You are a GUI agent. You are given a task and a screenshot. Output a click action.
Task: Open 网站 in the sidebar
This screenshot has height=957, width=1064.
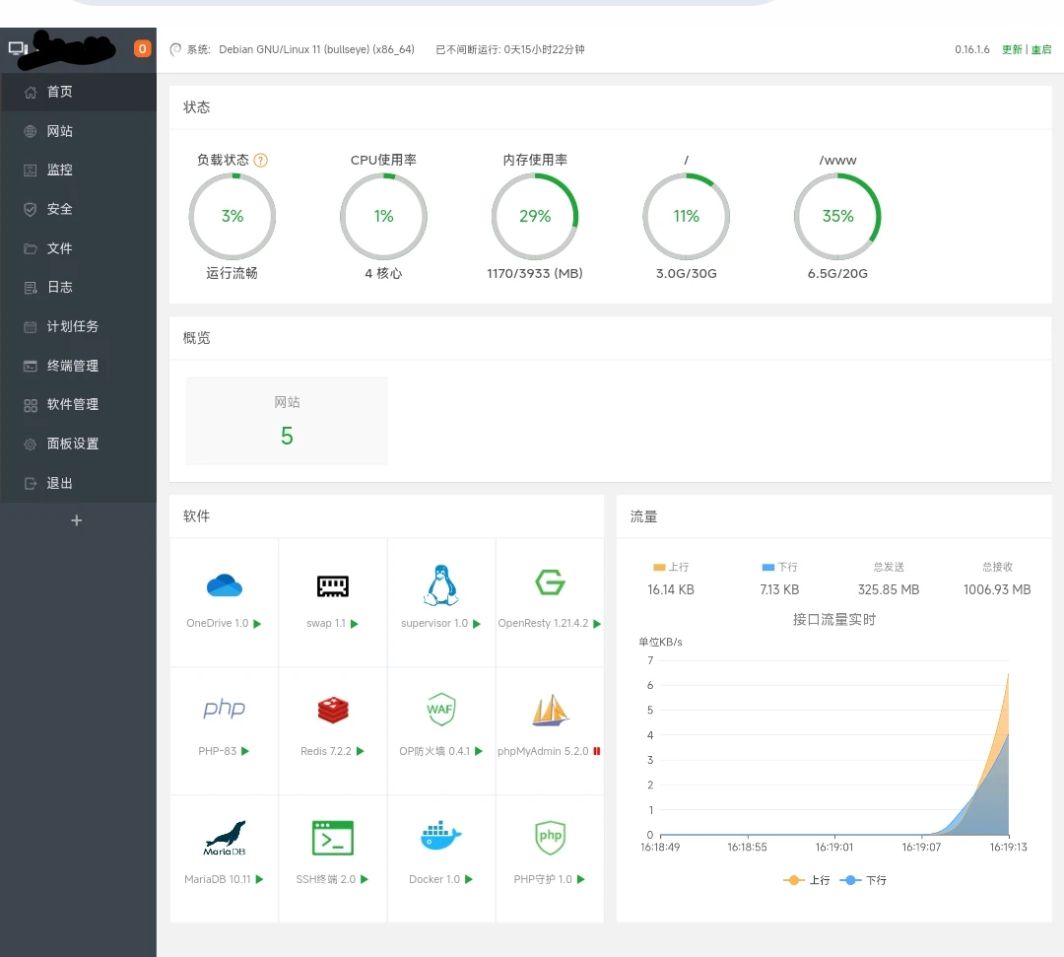pos(60,131)
